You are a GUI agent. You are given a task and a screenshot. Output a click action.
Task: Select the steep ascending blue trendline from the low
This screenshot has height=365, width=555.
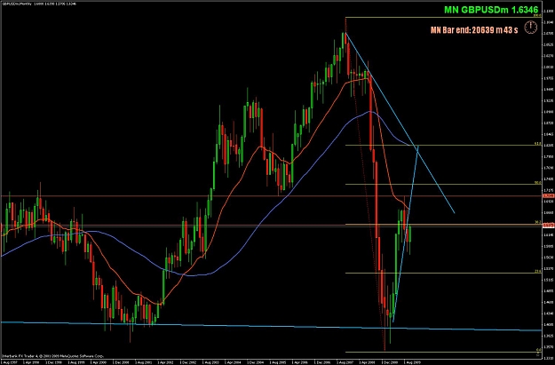[x=406, y=234]
